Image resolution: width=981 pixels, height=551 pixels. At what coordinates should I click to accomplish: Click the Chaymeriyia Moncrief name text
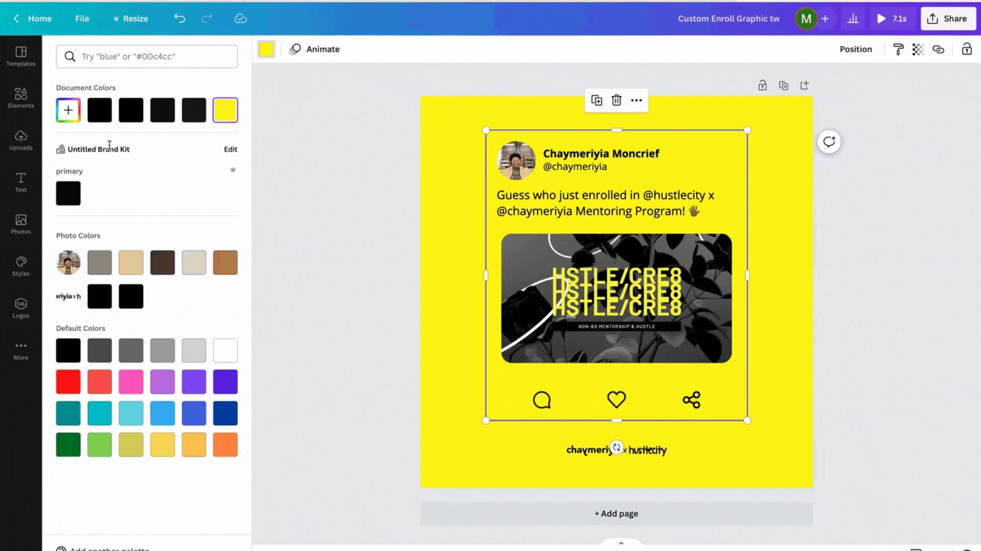601,154
